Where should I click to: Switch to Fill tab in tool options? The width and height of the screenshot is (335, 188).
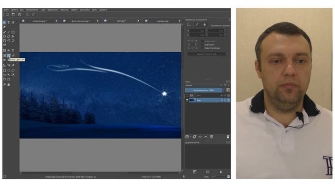point(205,25)
